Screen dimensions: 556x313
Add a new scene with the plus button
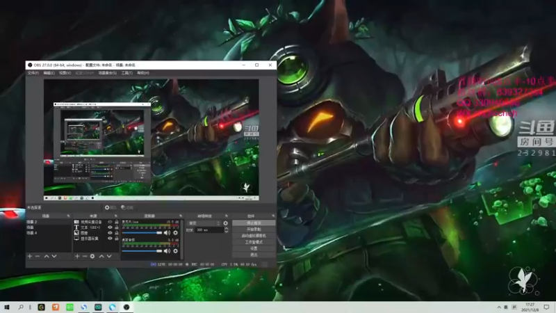coord(30,256)
